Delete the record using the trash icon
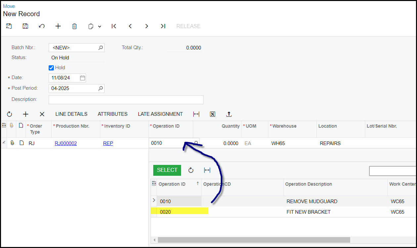The image size is (417, 248). click(74, 26)
